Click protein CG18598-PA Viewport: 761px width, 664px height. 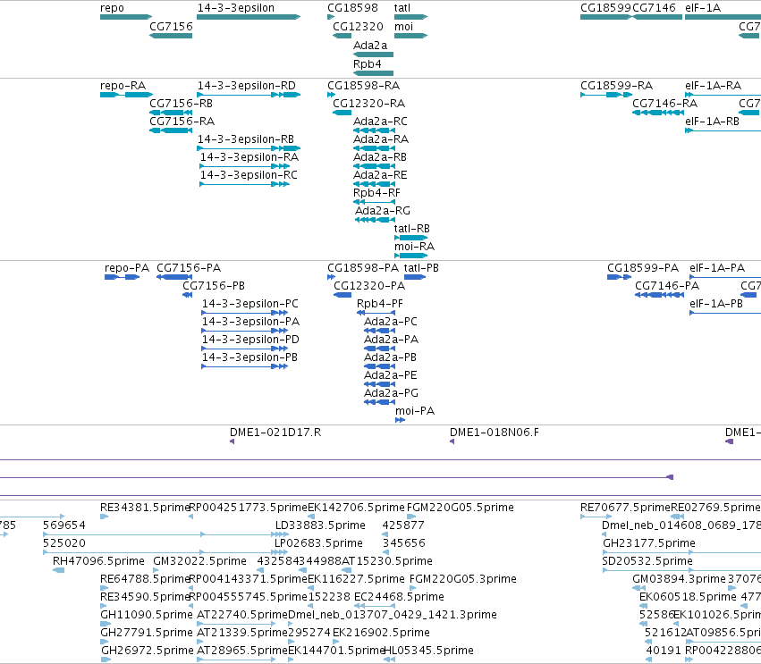coord(363,268)
